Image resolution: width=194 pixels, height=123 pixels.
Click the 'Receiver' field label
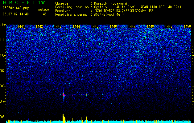pos(63,11)
